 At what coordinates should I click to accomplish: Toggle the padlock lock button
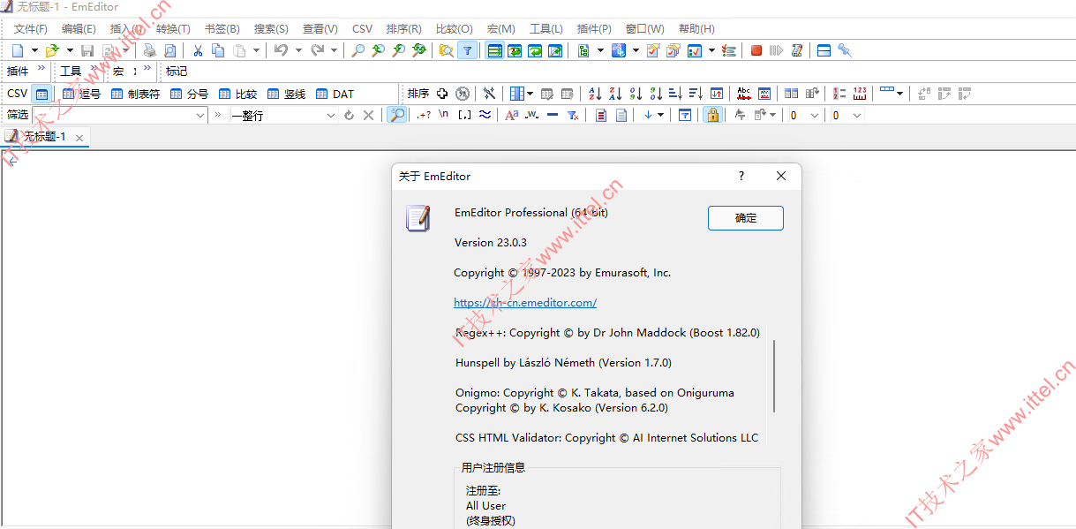(x=711, y=115)
